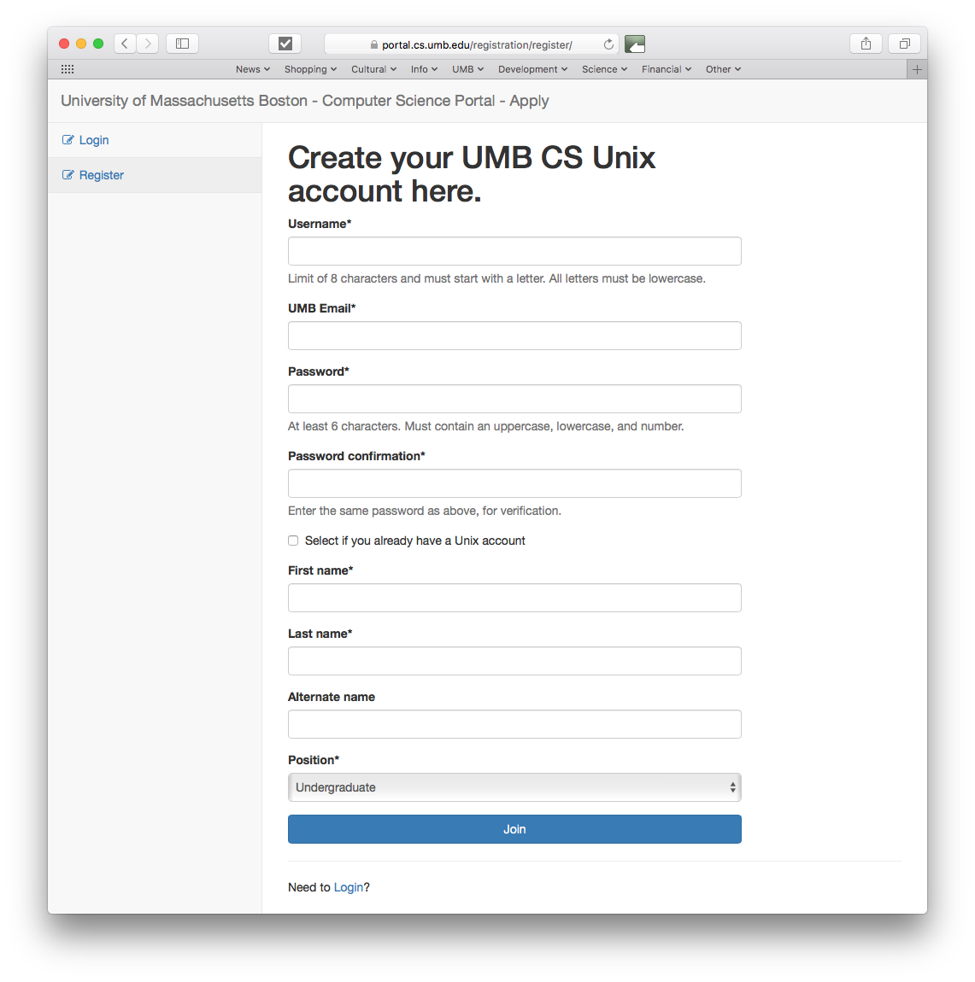975x982 pixels.
Task: Focus the Last name input field
Action: pyautogui.click(x=514, y=661)
